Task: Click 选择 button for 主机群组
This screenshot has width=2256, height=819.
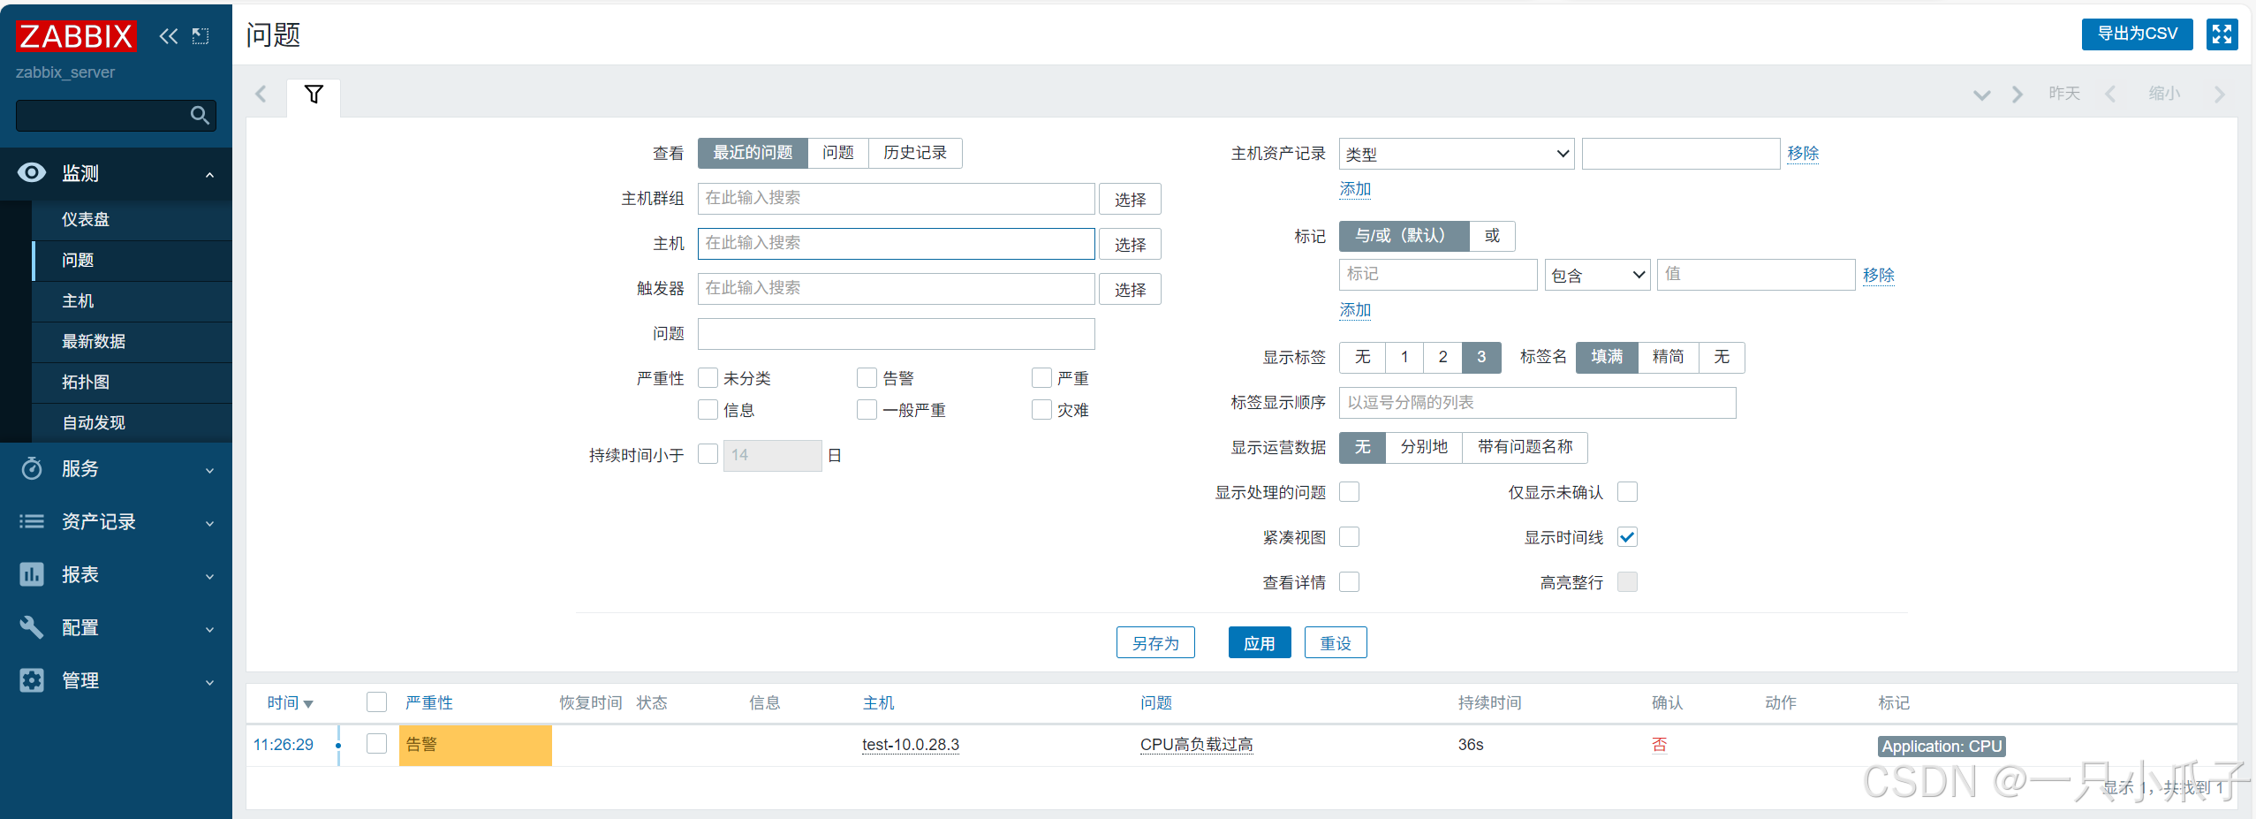Action: (x=1130, y=199)
